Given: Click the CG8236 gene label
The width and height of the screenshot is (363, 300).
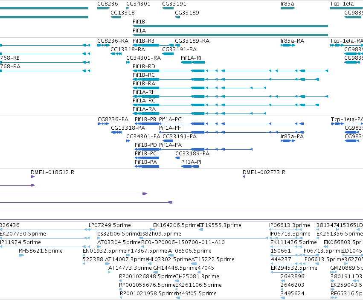Looking at the screenshot, I should (107, 4).
